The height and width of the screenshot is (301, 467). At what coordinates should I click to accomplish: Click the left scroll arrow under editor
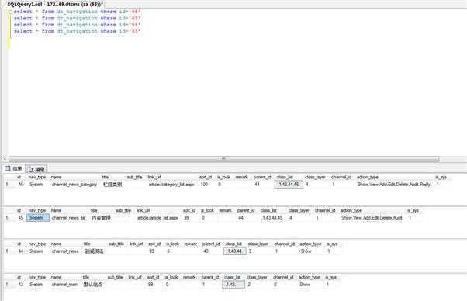click(5, 159)
